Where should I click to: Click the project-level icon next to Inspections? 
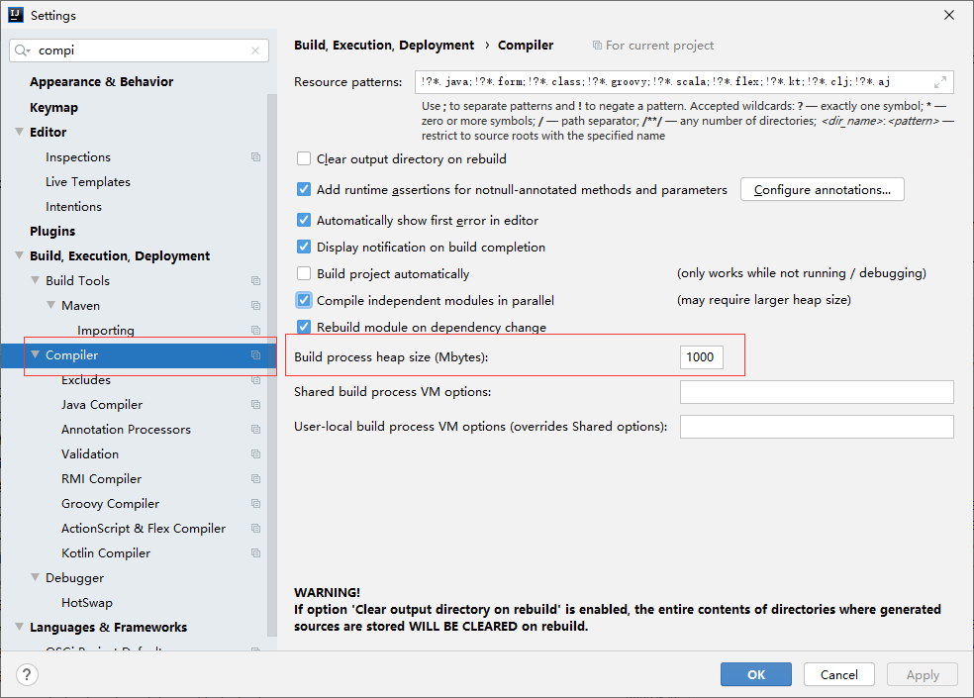click(255, 157)
